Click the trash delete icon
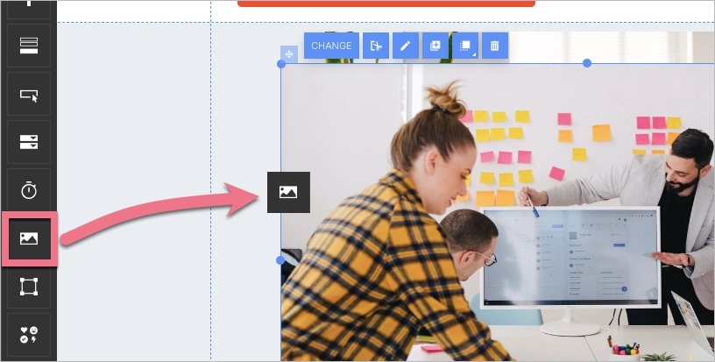This screenshot has height=362, width=715. pos(495,46)
